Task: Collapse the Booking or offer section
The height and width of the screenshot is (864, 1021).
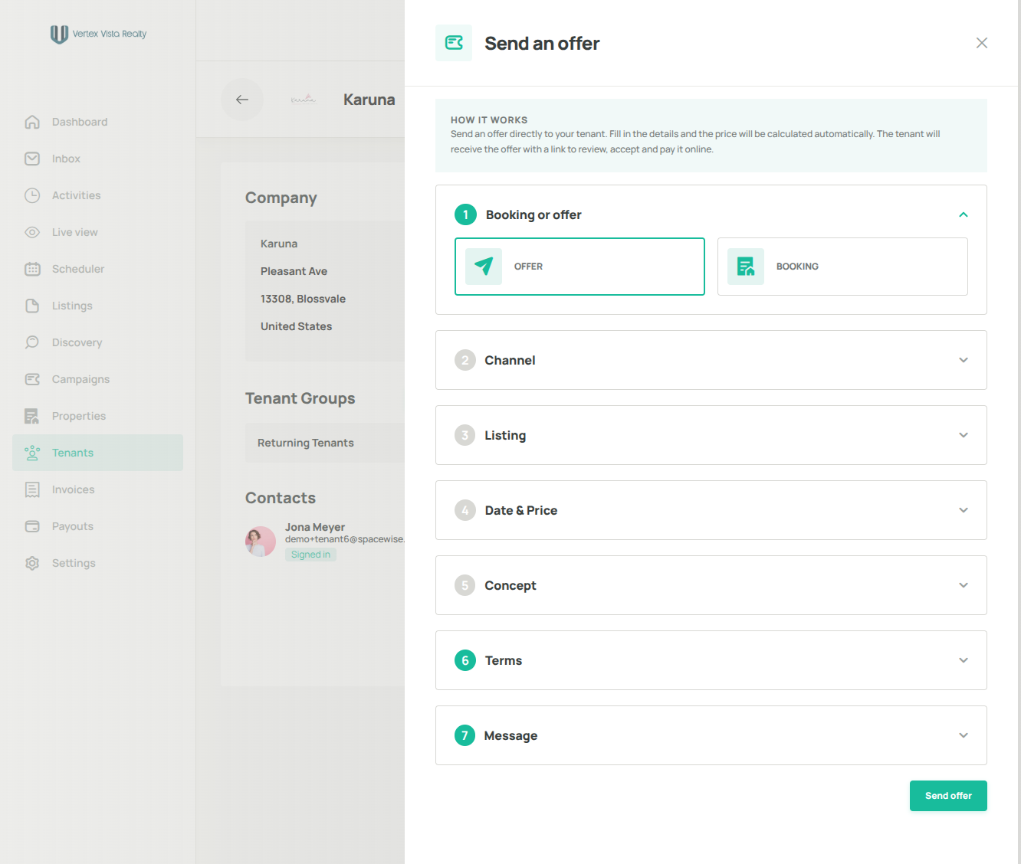Action: 964,214
